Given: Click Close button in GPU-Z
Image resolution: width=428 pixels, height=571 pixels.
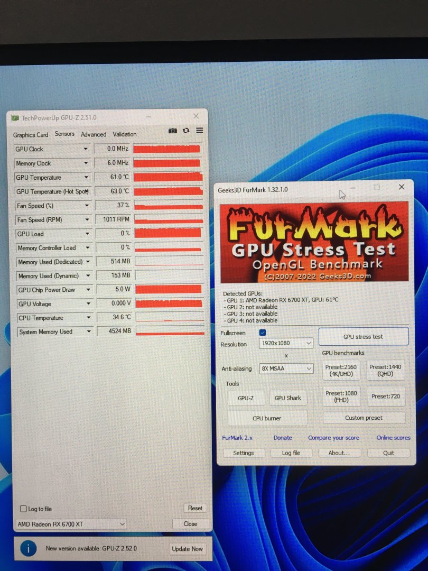Looking at the screenshot, I should (190, 523).
